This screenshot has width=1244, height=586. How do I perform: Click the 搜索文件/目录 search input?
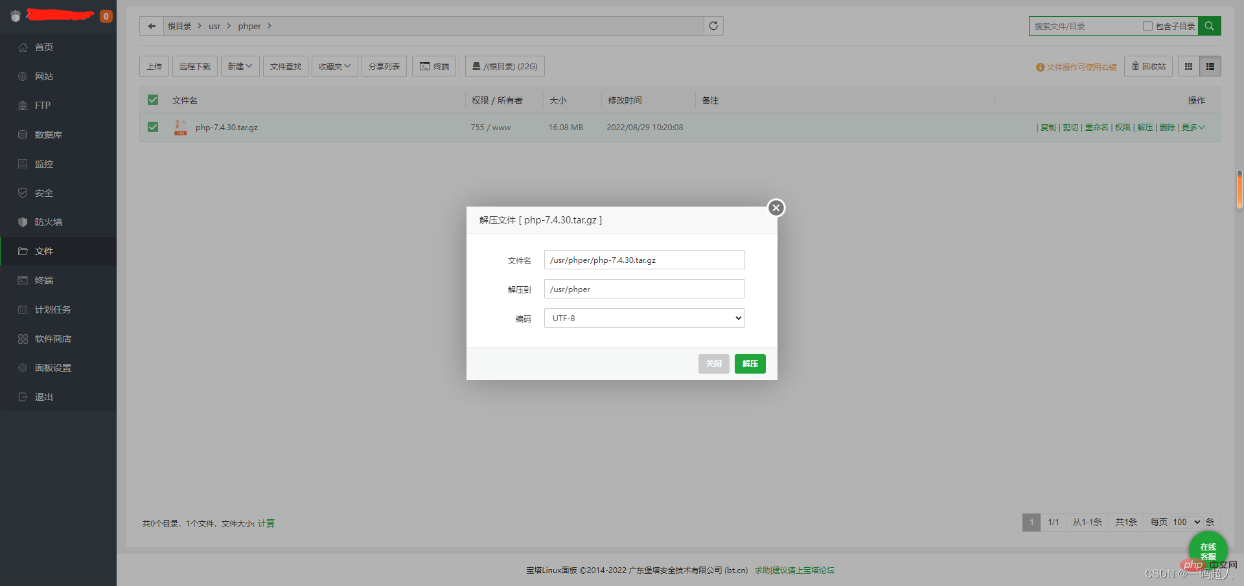click(x=1086, y=26)
